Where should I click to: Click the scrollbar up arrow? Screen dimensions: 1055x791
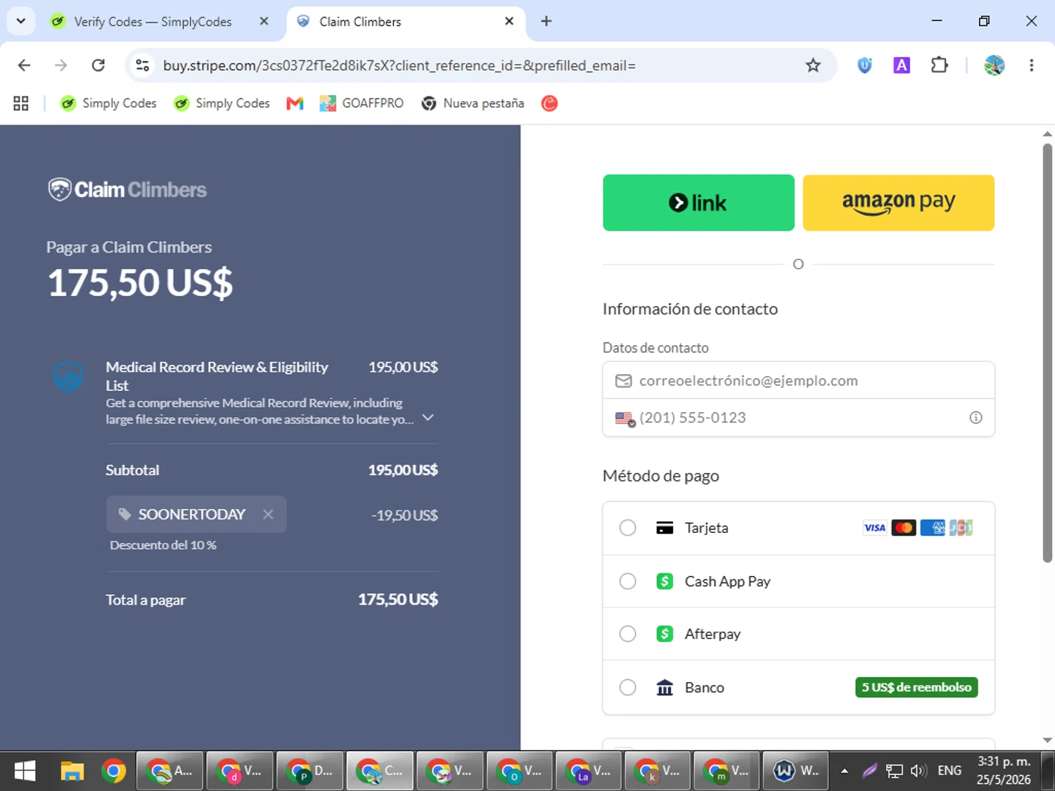pos(1047,134)
